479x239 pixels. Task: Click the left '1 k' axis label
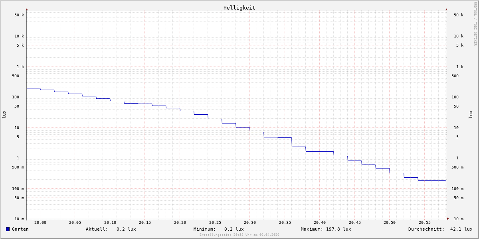click(20, 67)
